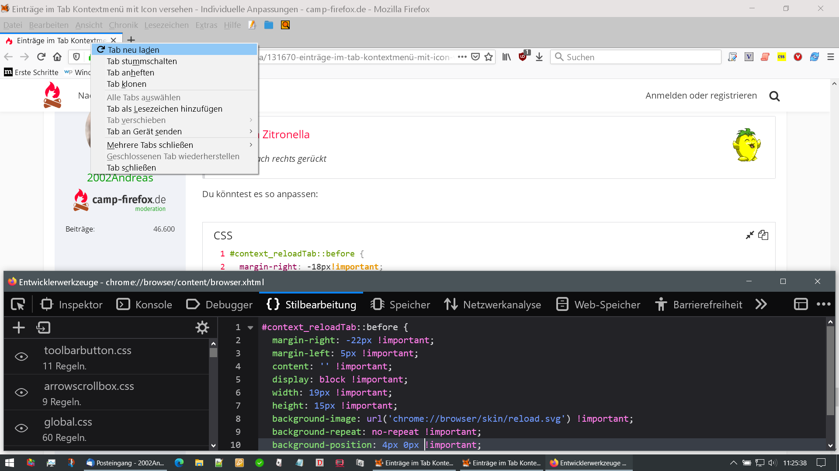This screenshot has height=471, width=839.
Task: Copy CSS code block contents icon
Action: (x=763, y=235)
